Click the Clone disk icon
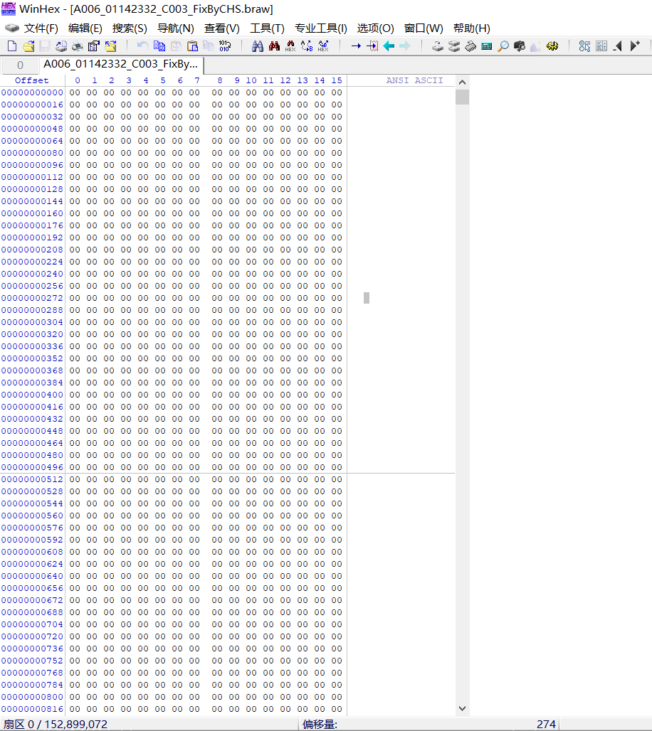The height and width of the screenshot is (731, 652). click(x=453, y=46)
